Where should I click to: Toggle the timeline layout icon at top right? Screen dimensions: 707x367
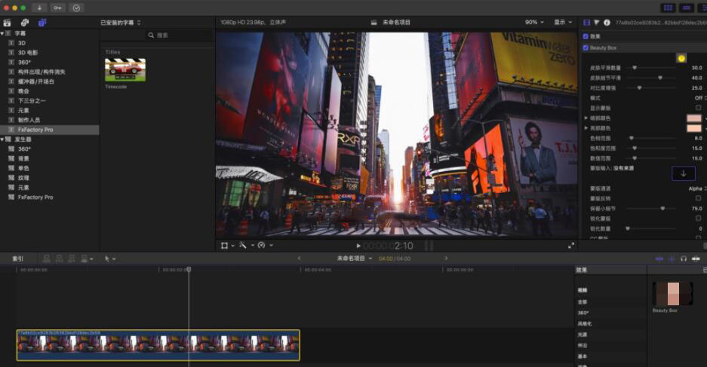687,8
